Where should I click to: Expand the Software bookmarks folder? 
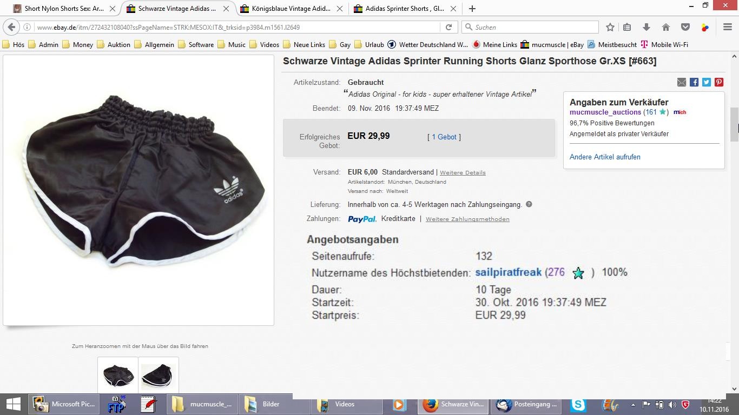[196, 44]
